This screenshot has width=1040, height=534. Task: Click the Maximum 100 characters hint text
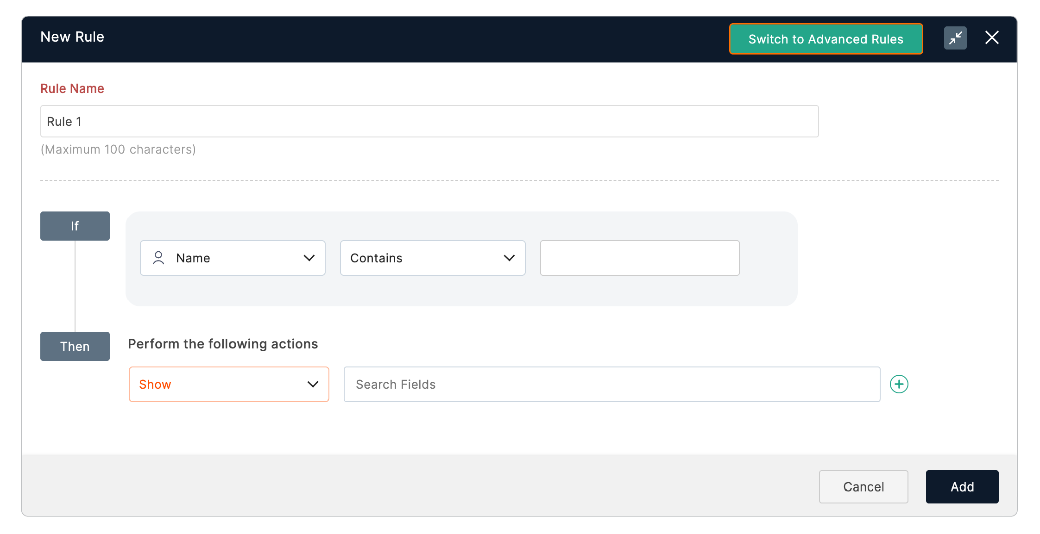click(x=118, y=149)
